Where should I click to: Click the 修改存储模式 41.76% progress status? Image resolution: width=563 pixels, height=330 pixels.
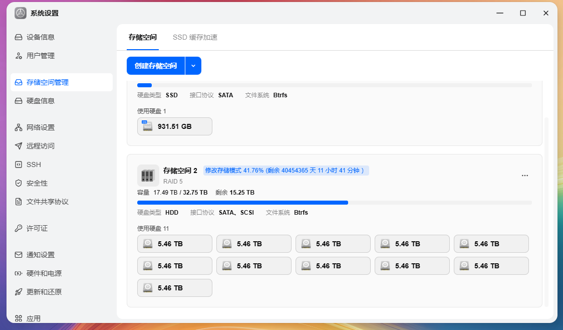click(x=286, y=171)
